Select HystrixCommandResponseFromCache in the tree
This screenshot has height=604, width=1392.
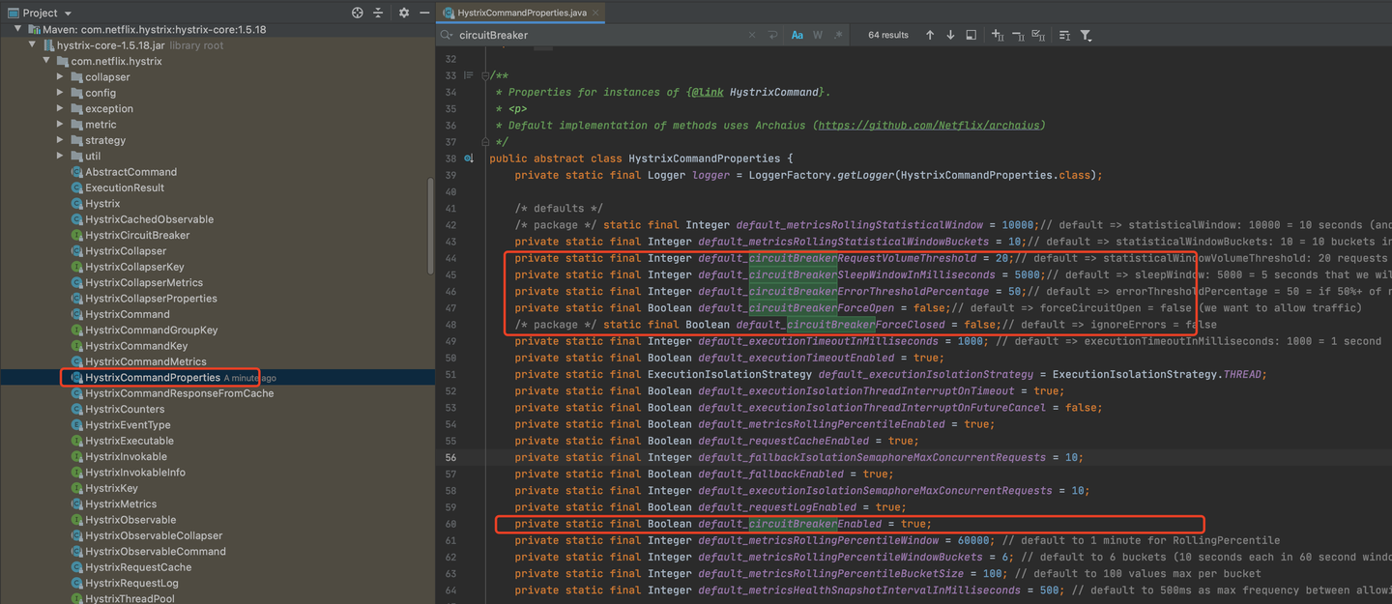click(179, 393)
